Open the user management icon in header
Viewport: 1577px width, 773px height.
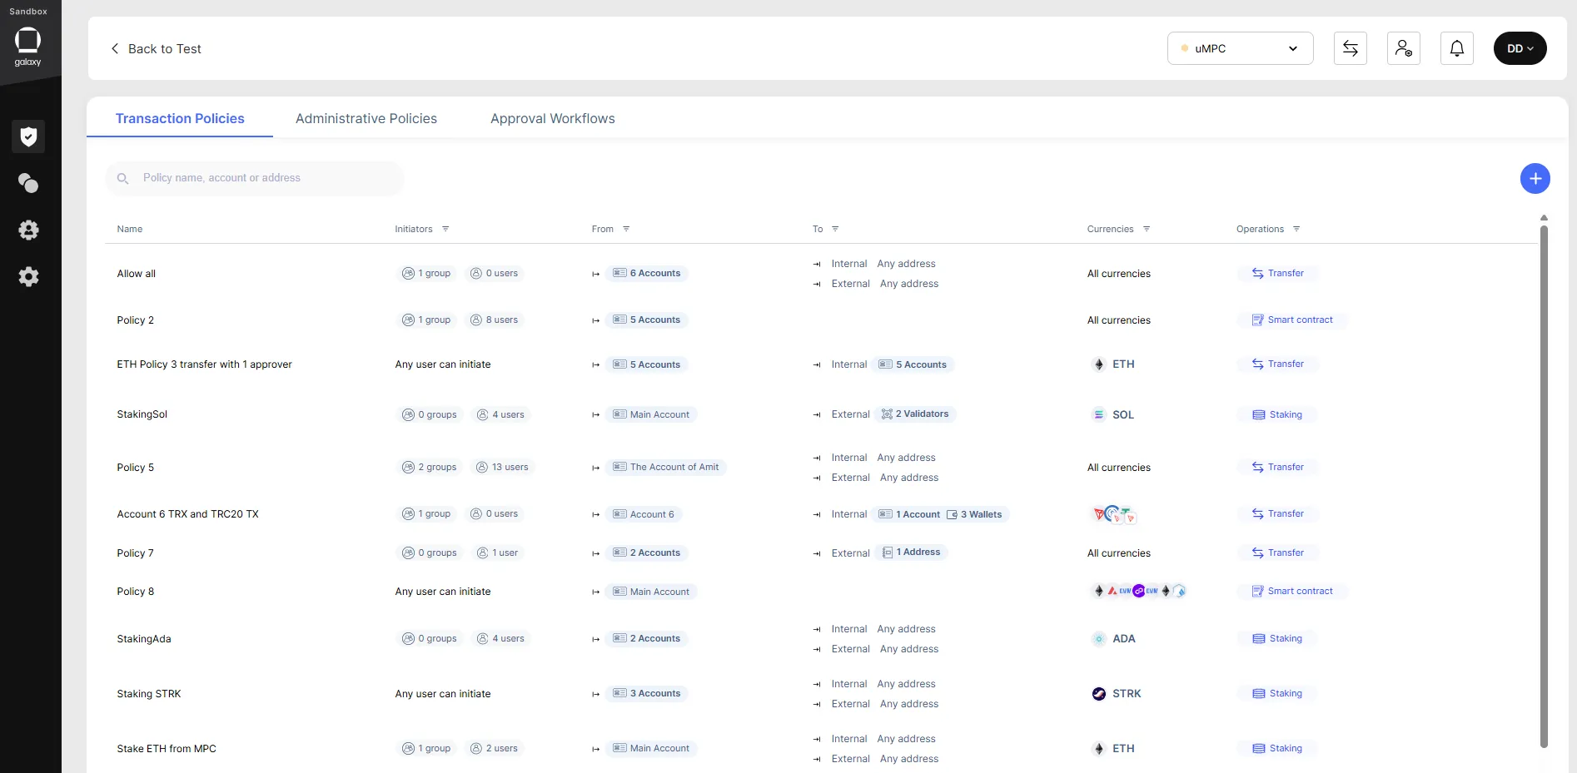coord(1404,48)
